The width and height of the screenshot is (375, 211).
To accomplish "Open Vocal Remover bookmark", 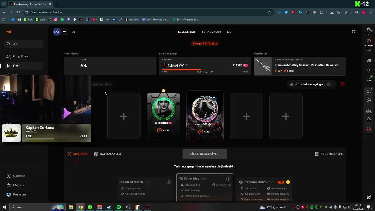I will [155, 20].
